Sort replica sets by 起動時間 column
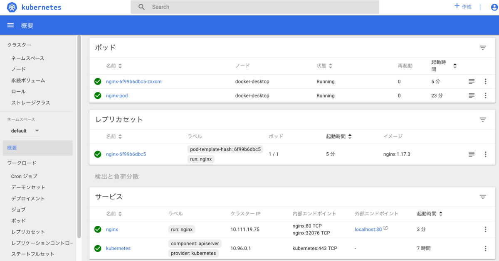This screenshot has height=261, width=499. (x=339, y=137)
